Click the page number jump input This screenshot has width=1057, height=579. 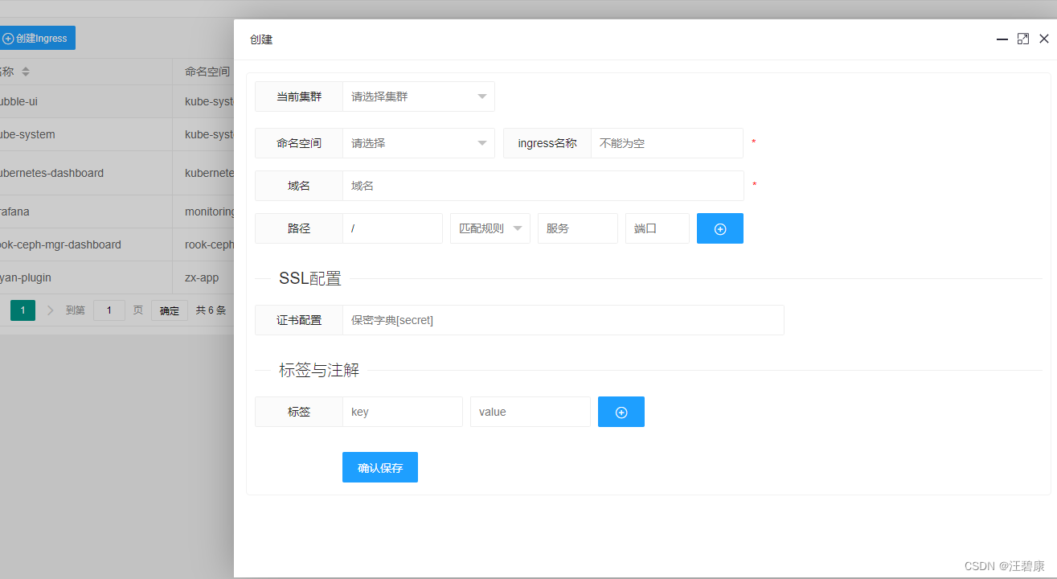click(x=109, y=310)
